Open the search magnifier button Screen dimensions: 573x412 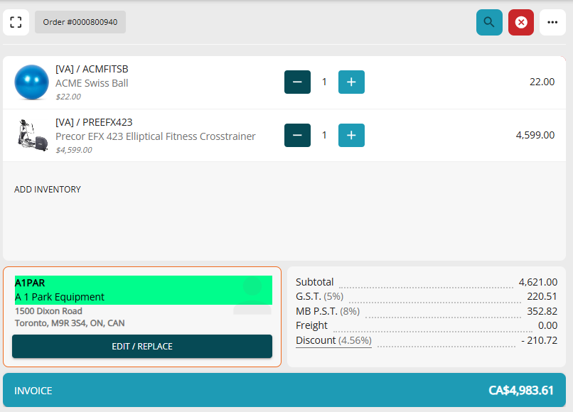coord(489,22)
